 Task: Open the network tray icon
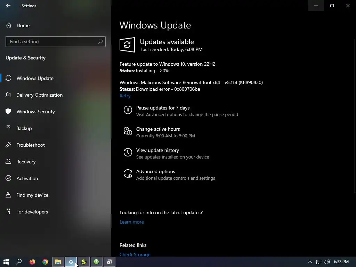click(x=318, y=262)
